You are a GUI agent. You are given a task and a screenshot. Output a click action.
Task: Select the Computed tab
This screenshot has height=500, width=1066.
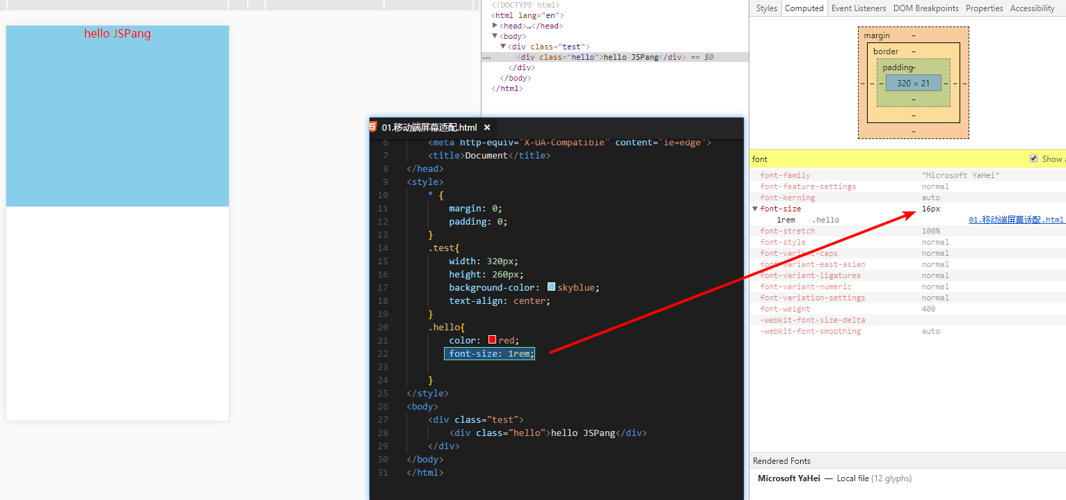[804, 8]
